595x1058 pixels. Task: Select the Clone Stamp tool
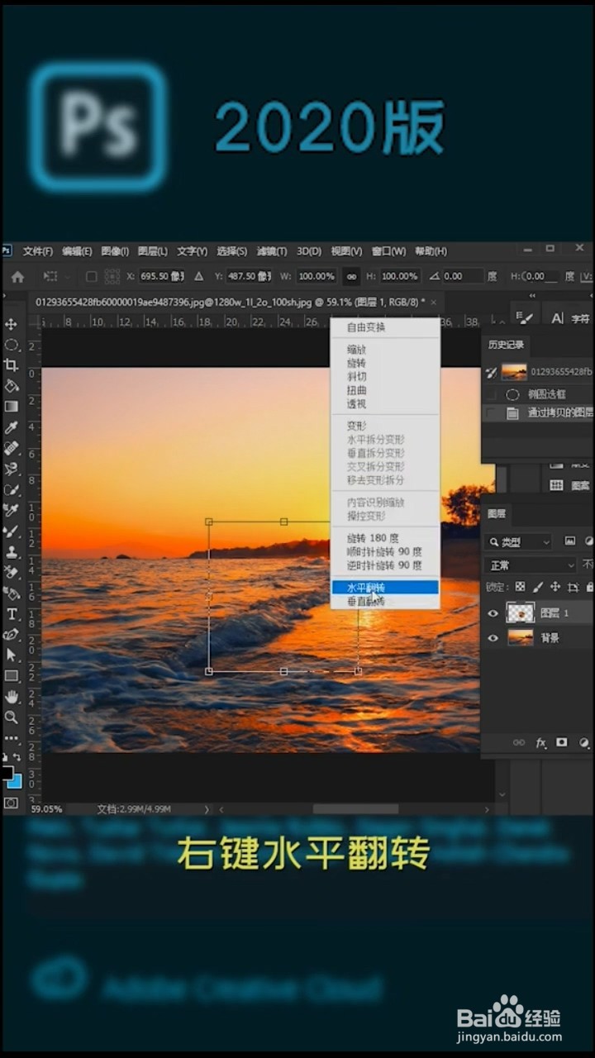click(x=12, y=551)
